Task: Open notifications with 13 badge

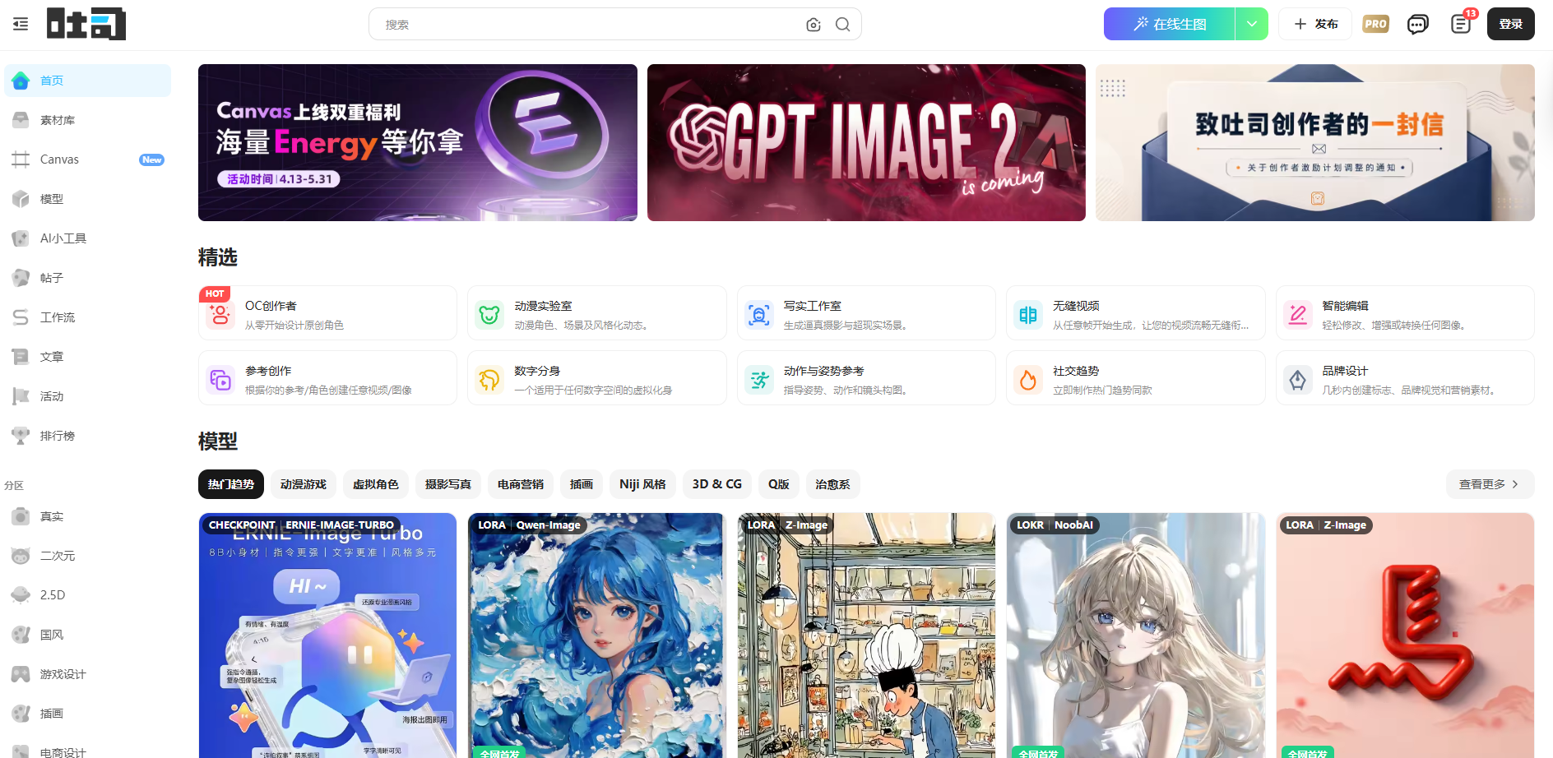Action: coord(1462,22)
